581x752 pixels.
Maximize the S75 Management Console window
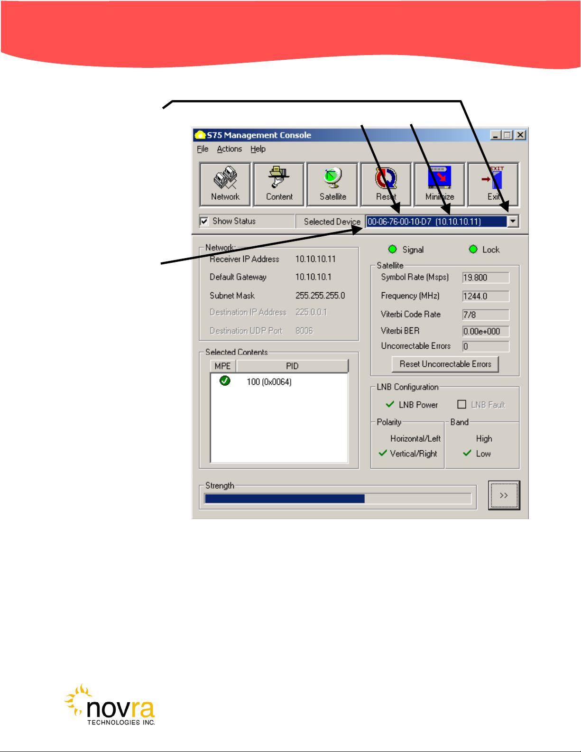[507, 135]
